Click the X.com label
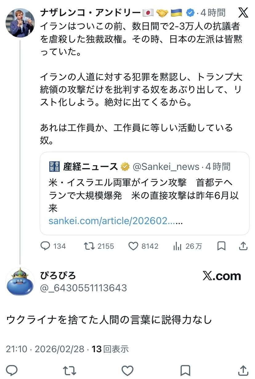This screenshot has width=255, height=379. (x=222, y=276)
